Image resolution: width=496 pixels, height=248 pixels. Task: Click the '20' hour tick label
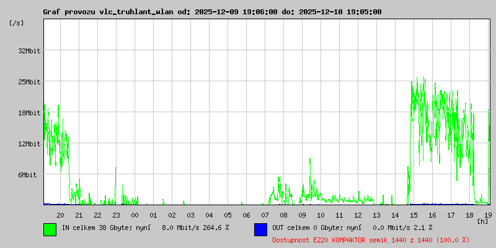60,215
